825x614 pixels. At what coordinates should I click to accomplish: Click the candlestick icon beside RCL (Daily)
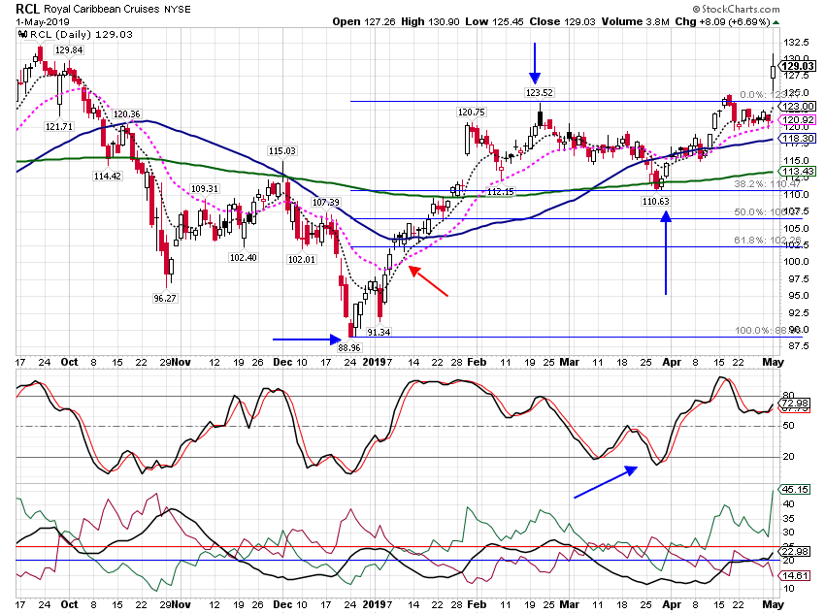(x=23, y=35)
